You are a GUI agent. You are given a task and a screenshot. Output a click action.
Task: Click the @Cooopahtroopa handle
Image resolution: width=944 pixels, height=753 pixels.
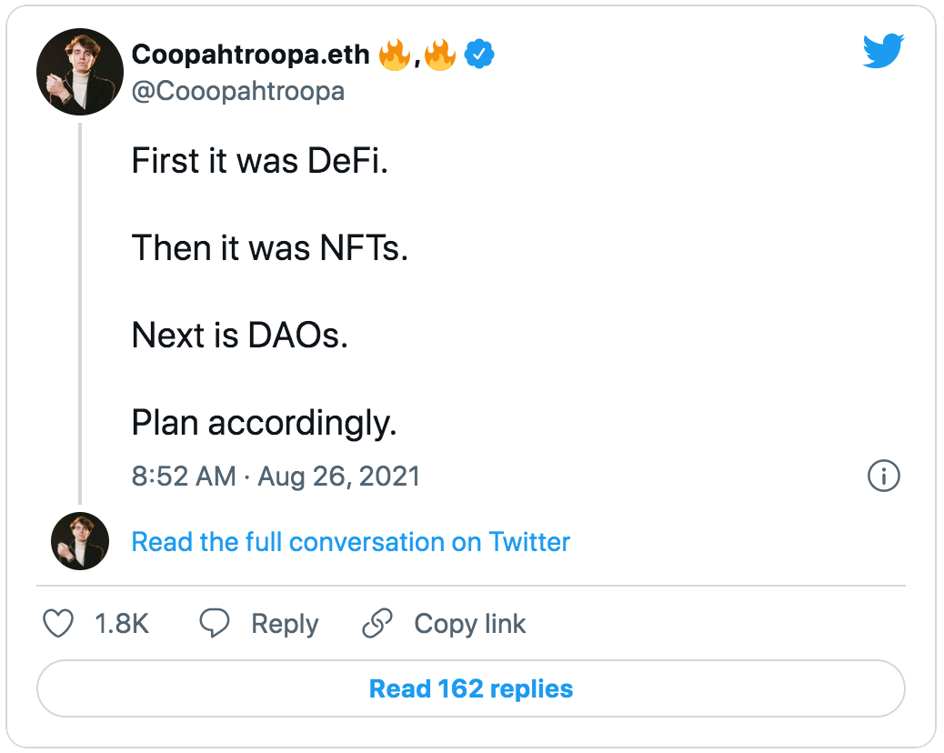(238, 92)
